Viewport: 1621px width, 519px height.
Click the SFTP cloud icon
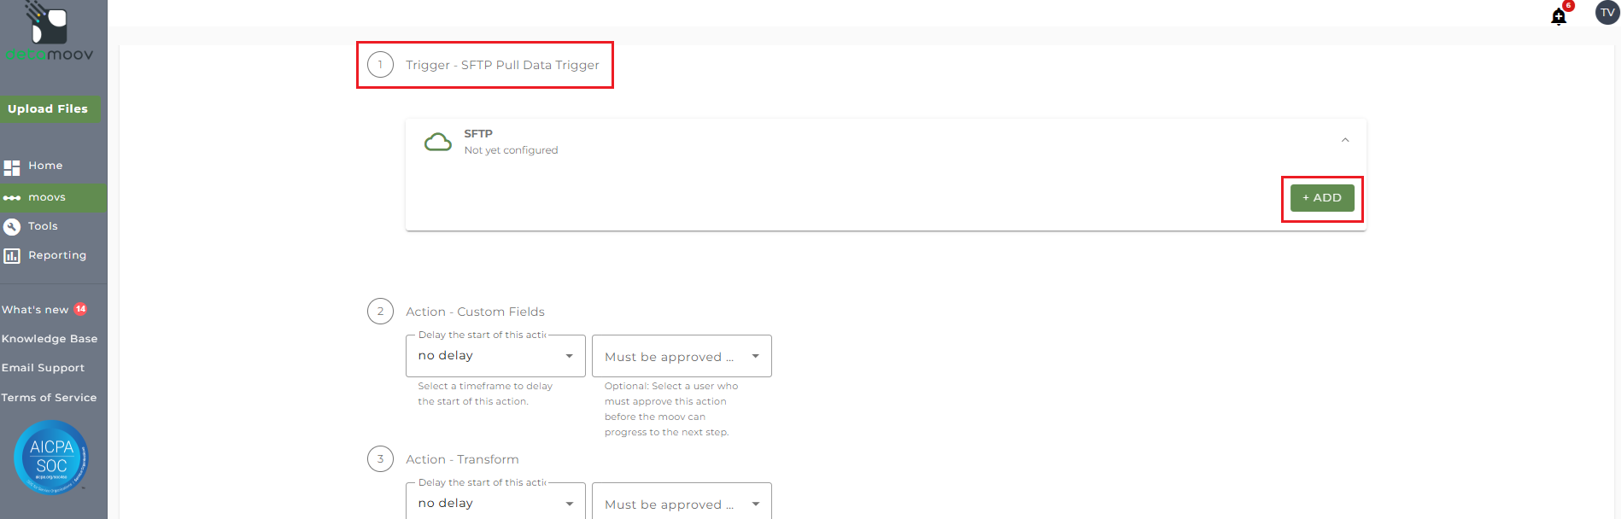tap(438, 143)
